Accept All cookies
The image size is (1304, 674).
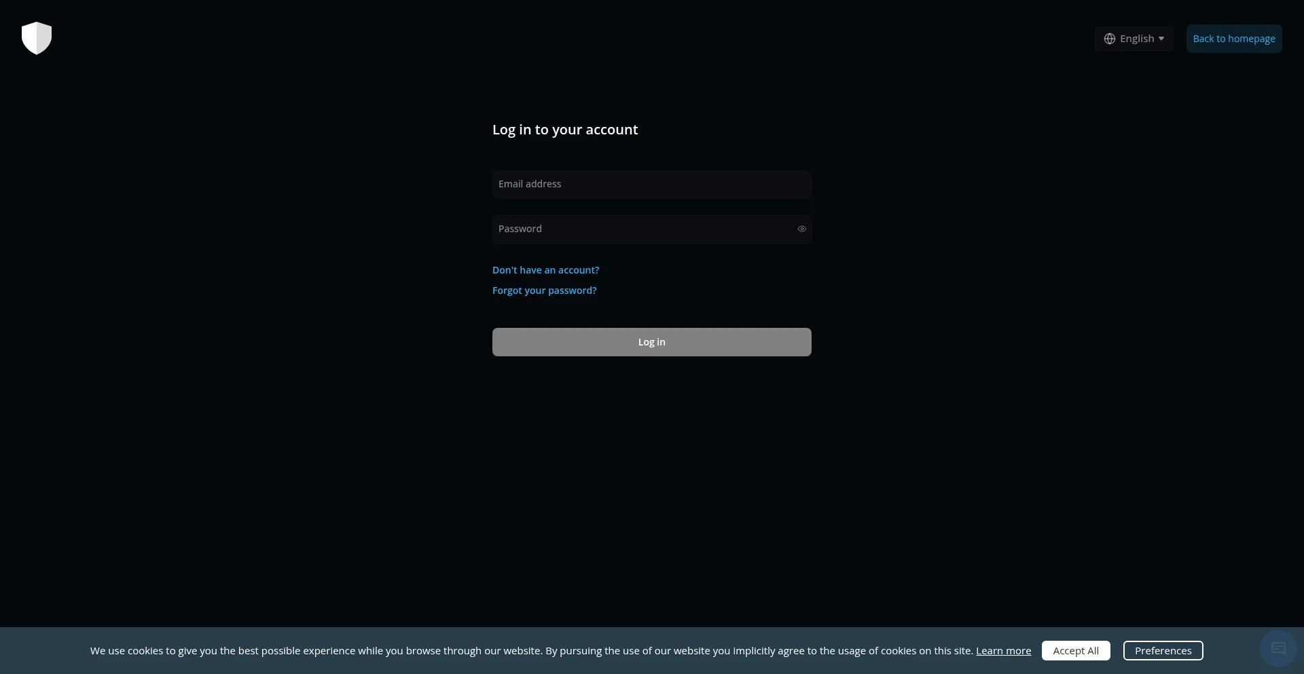1076,651
